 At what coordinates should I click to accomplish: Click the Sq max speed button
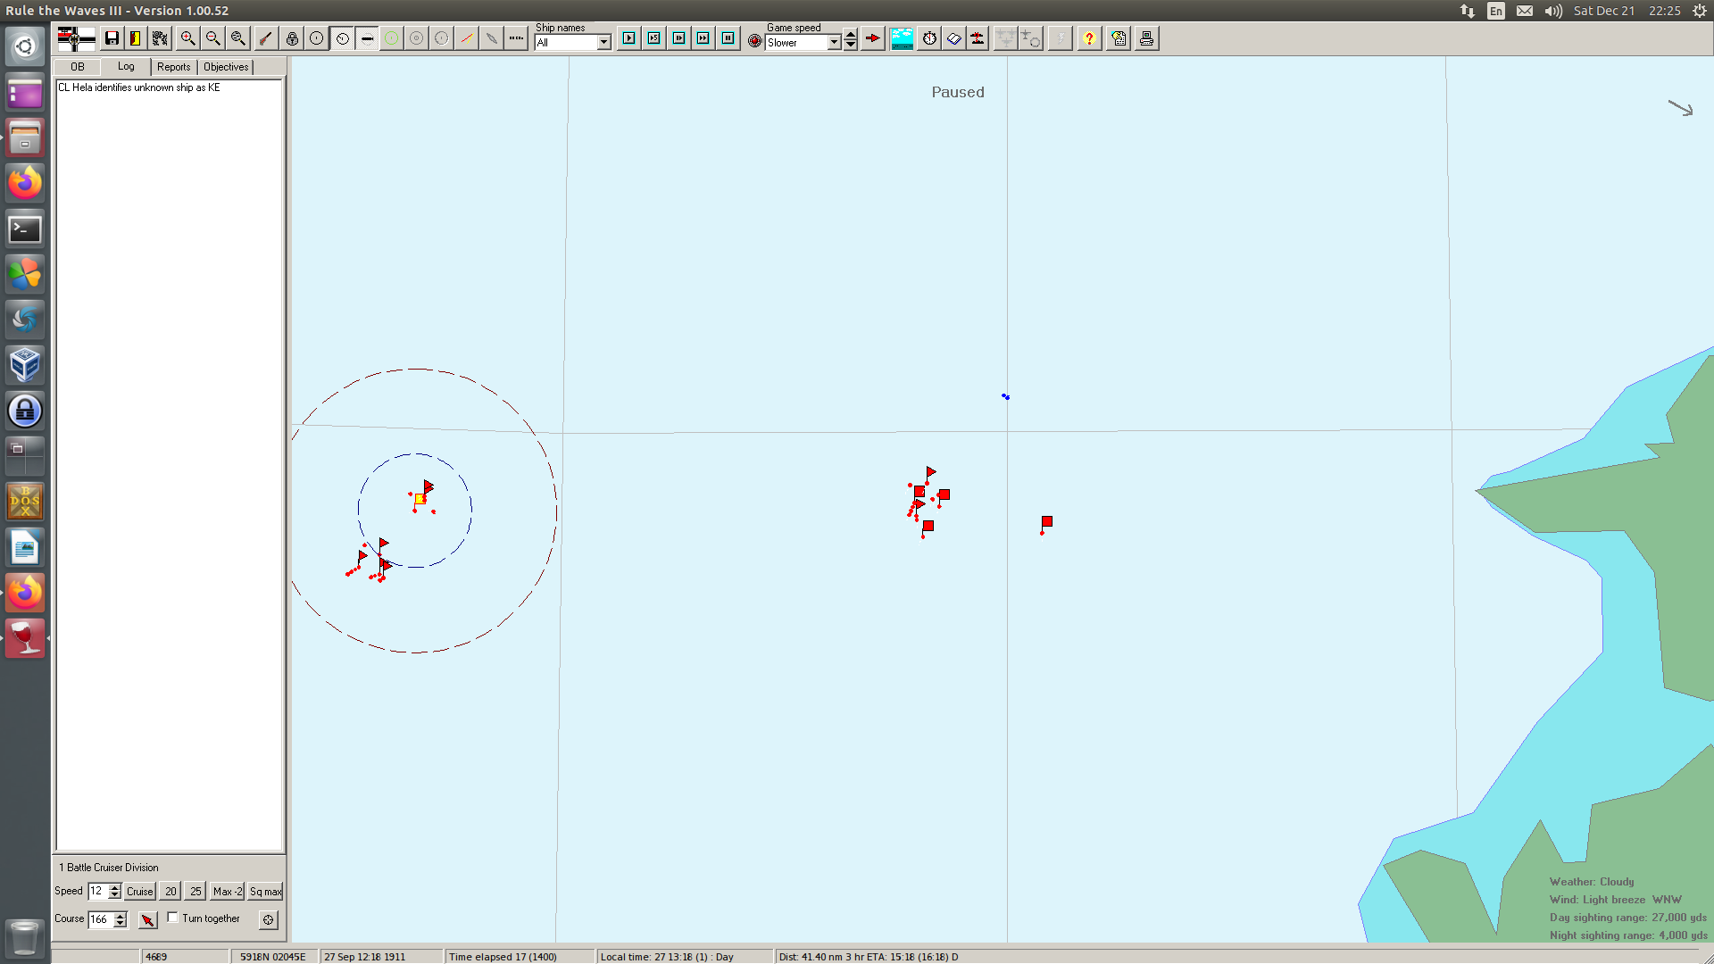(265, 891)
